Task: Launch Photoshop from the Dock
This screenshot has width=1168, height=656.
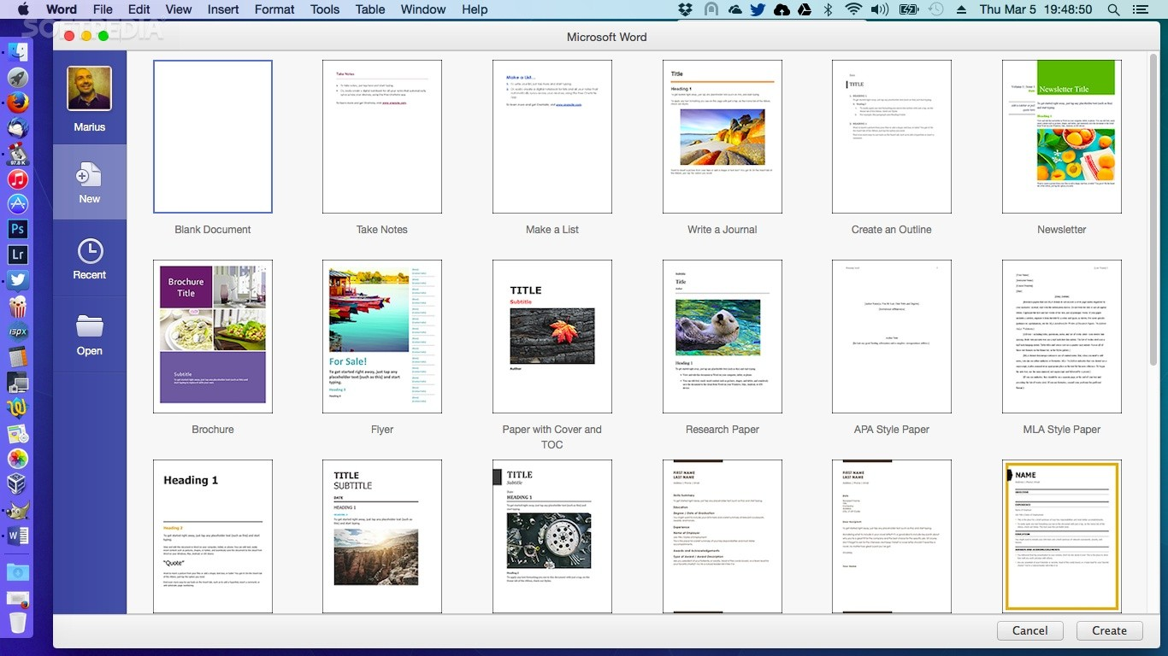Action: click(17, 229)
